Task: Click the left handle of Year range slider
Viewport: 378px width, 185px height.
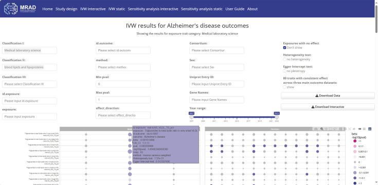Action: pos(192,117)
